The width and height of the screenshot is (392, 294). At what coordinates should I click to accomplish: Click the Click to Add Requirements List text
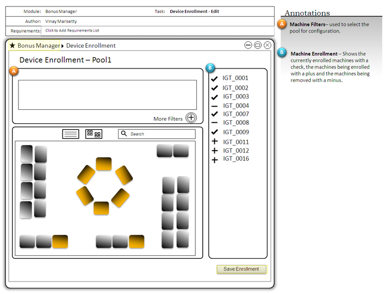pyautogui.click(x=72, y=30)
